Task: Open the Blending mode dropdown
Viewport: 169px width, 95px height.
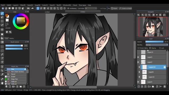Action: pyautogui.click(x=157, y=45)
